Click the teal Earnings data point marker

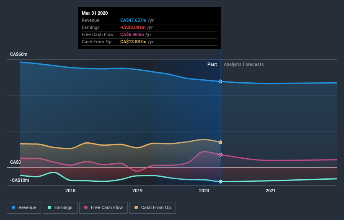pyautogui.click(x=220, y=181)
